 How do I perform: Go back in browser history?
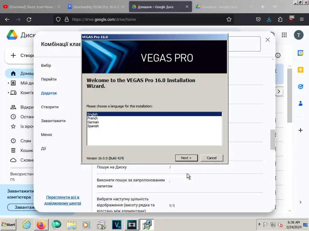click(x=7, y=20)
